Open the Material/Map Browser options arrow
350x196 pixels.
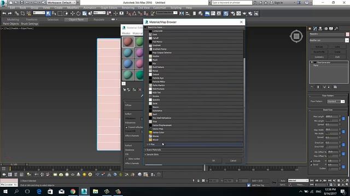pos(145,27)
